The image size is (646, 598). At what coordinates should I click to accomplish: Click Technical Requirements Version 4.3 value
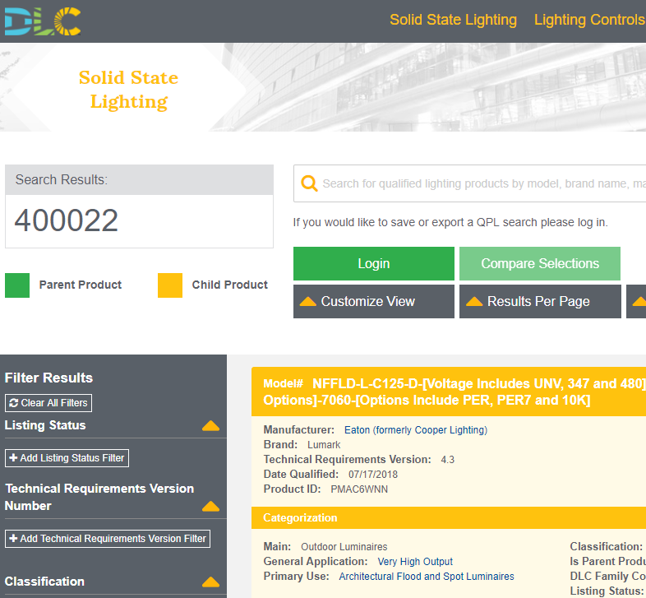[x=447, y=460]
